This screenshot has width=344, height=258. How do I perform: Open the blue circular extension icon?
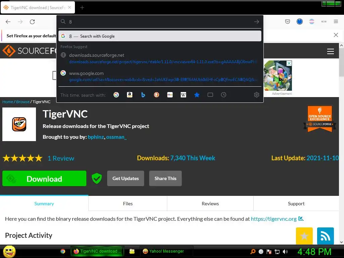(299, 21)
